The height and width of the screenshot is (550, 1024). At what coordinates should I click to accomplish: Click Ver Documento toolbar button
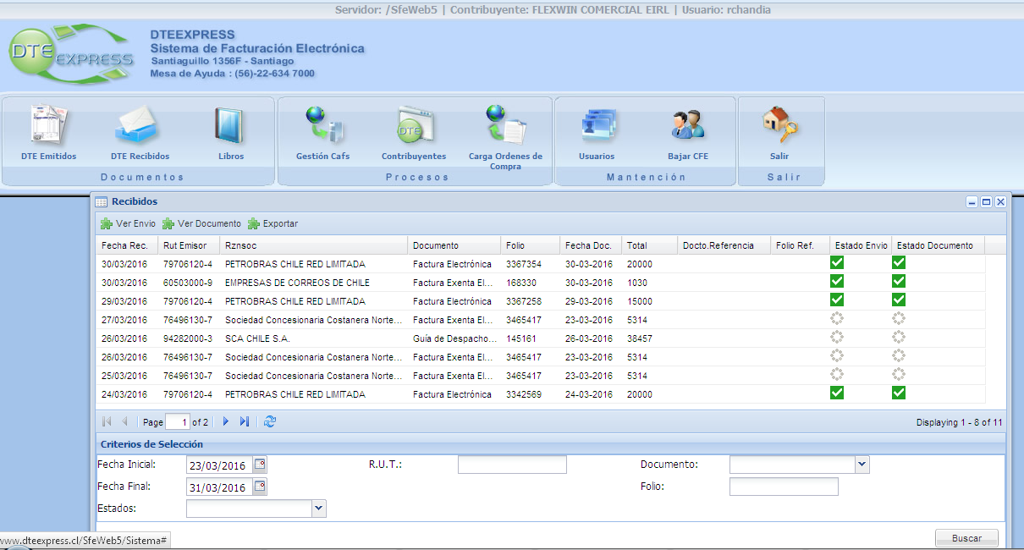coord(201,224)
